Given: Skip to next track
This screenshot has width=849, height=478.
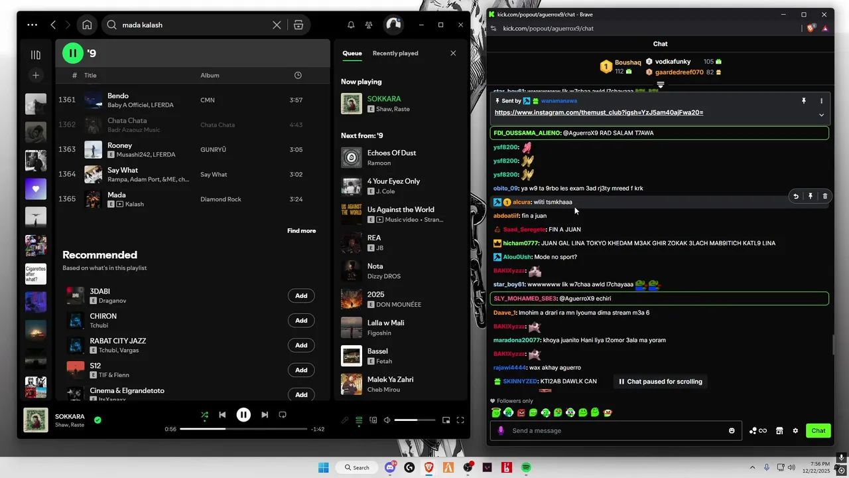Looking at the screenshot, I should click(x=265, y=415).
